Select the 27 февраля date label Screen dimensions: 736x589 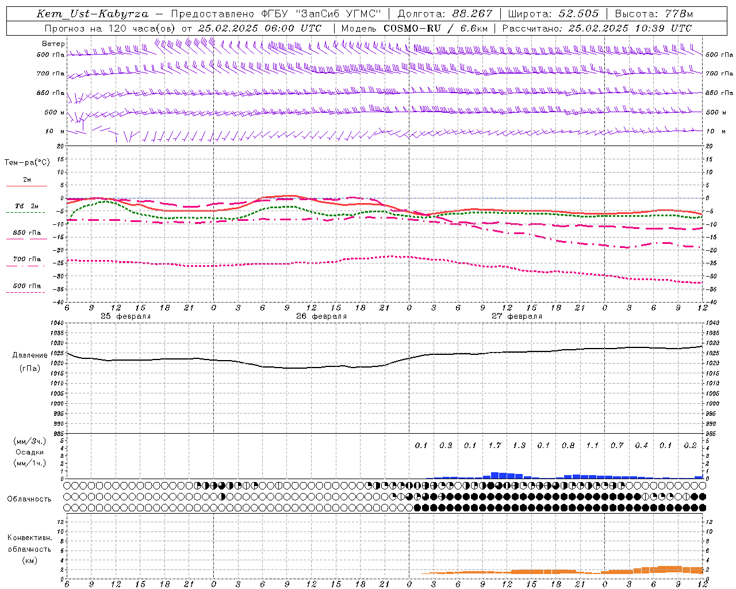point(517,316)
